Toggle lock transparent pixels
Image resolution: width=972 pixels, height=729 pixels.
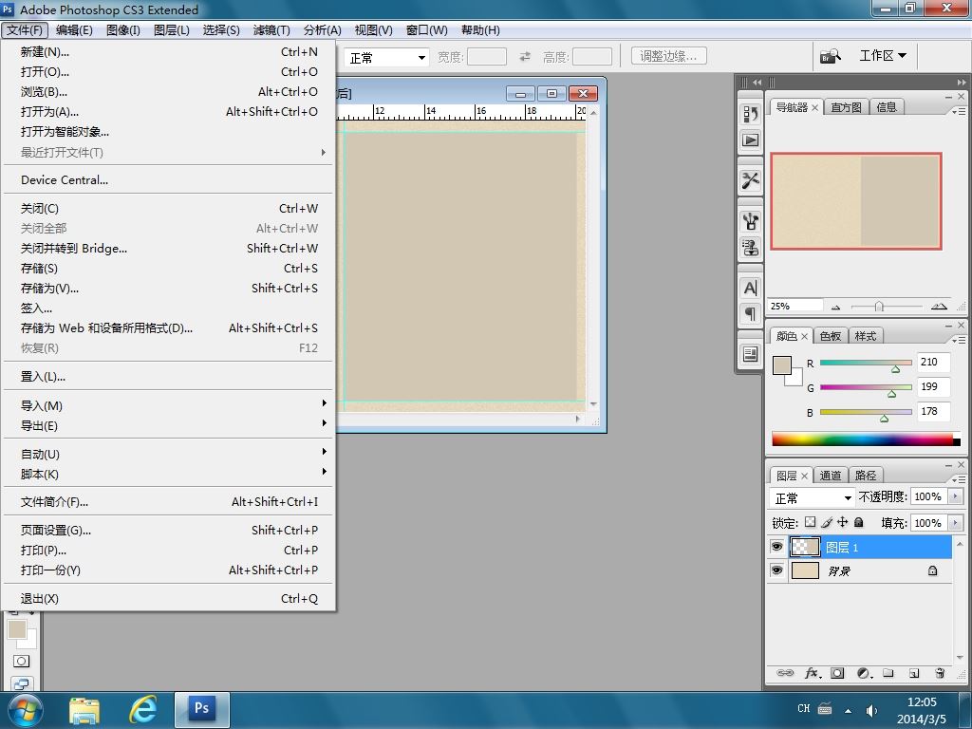click(811, 522)
